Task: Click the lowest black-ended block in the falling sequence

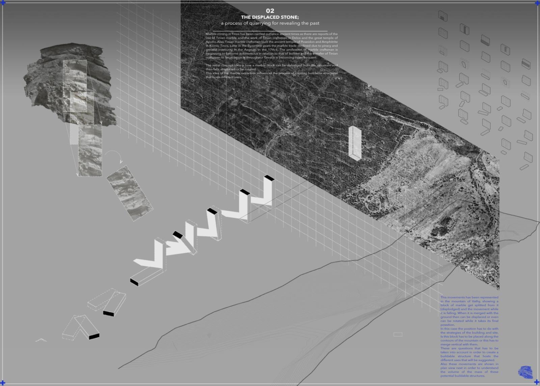Action: tap(94, 336)
